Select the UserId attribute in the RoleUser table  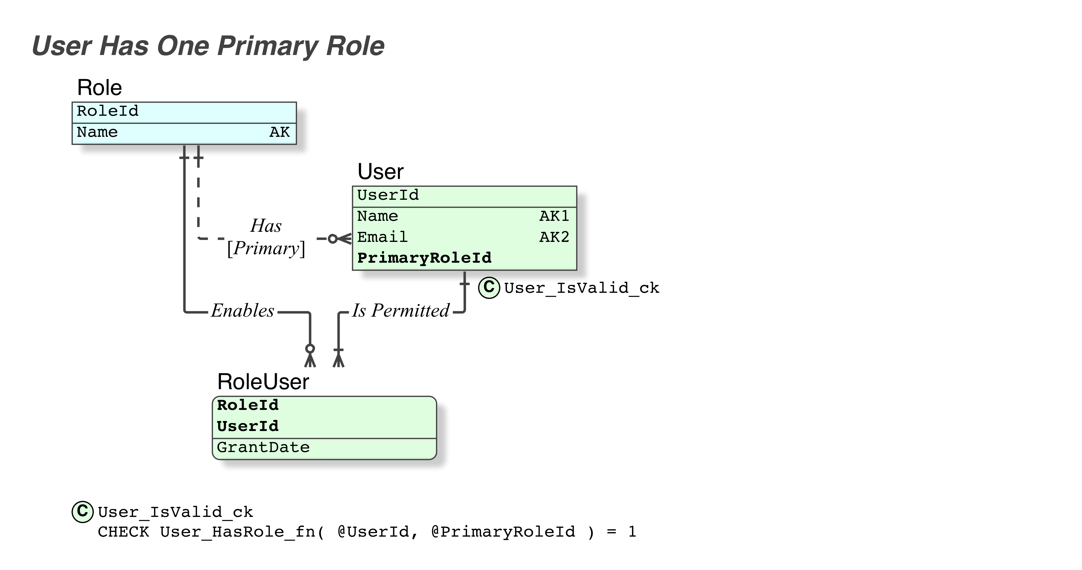tap(248, 426)
